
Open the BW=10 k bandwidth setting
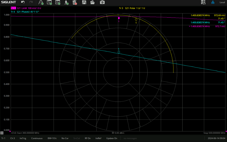(x=52, y=138)
